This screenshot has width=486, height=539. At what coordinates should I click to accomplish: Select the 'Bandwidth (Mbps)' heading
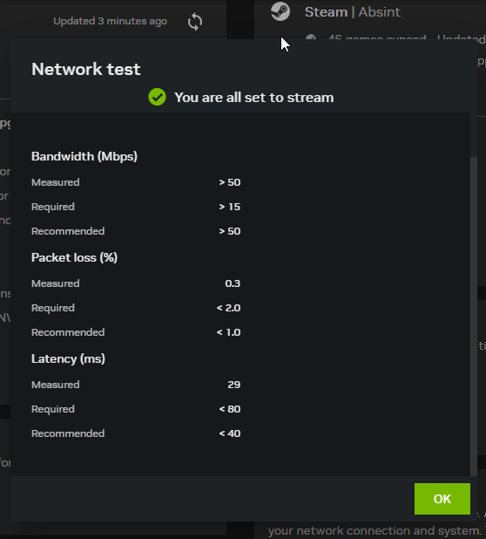pos(84,157)
